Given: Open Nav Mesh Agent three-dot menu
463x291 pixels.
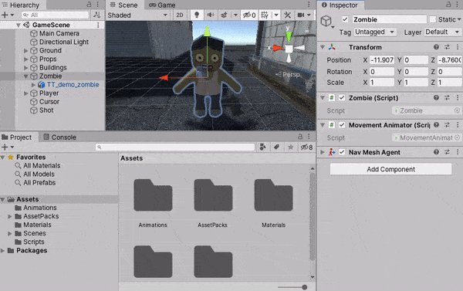Looking at the screenshot, I should tap(458, 152).
